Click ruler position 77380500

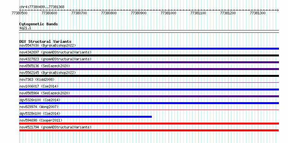coord(20,13)
